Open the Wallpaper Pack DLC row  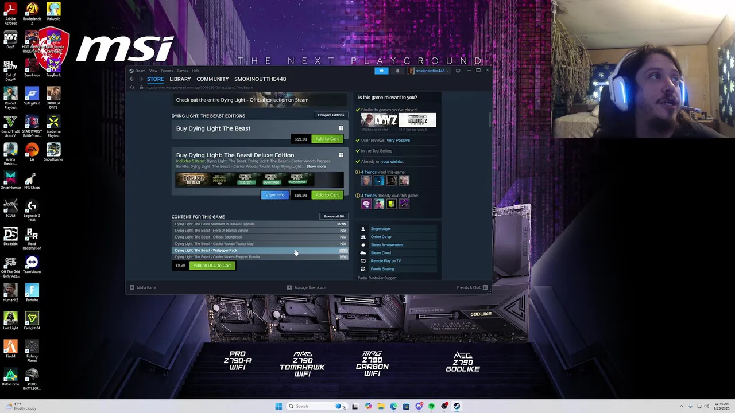pos(260,250)
